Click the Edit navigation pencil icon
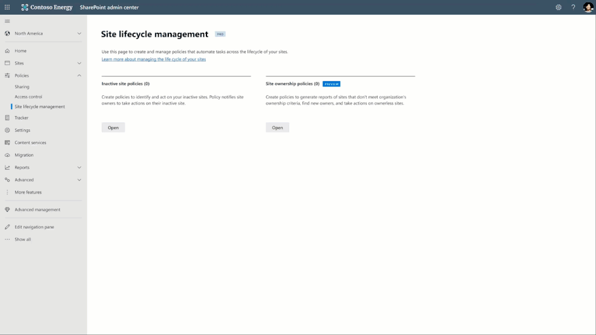 pos(7,227)
